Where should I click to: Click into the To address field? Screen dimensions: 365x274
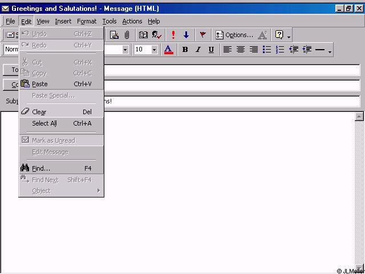[x=232, y=70]
